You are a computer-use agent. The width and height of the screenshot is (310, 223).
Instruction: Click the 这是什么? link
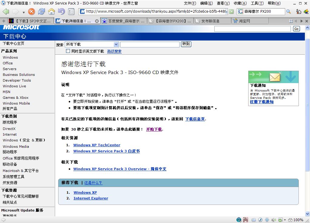[93, 183]
